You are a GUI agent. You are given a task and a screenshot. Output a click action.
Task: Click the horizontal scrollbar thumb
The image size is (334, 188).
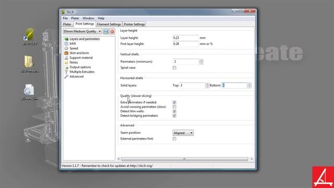pyautogui.click(x=184, y=159)
